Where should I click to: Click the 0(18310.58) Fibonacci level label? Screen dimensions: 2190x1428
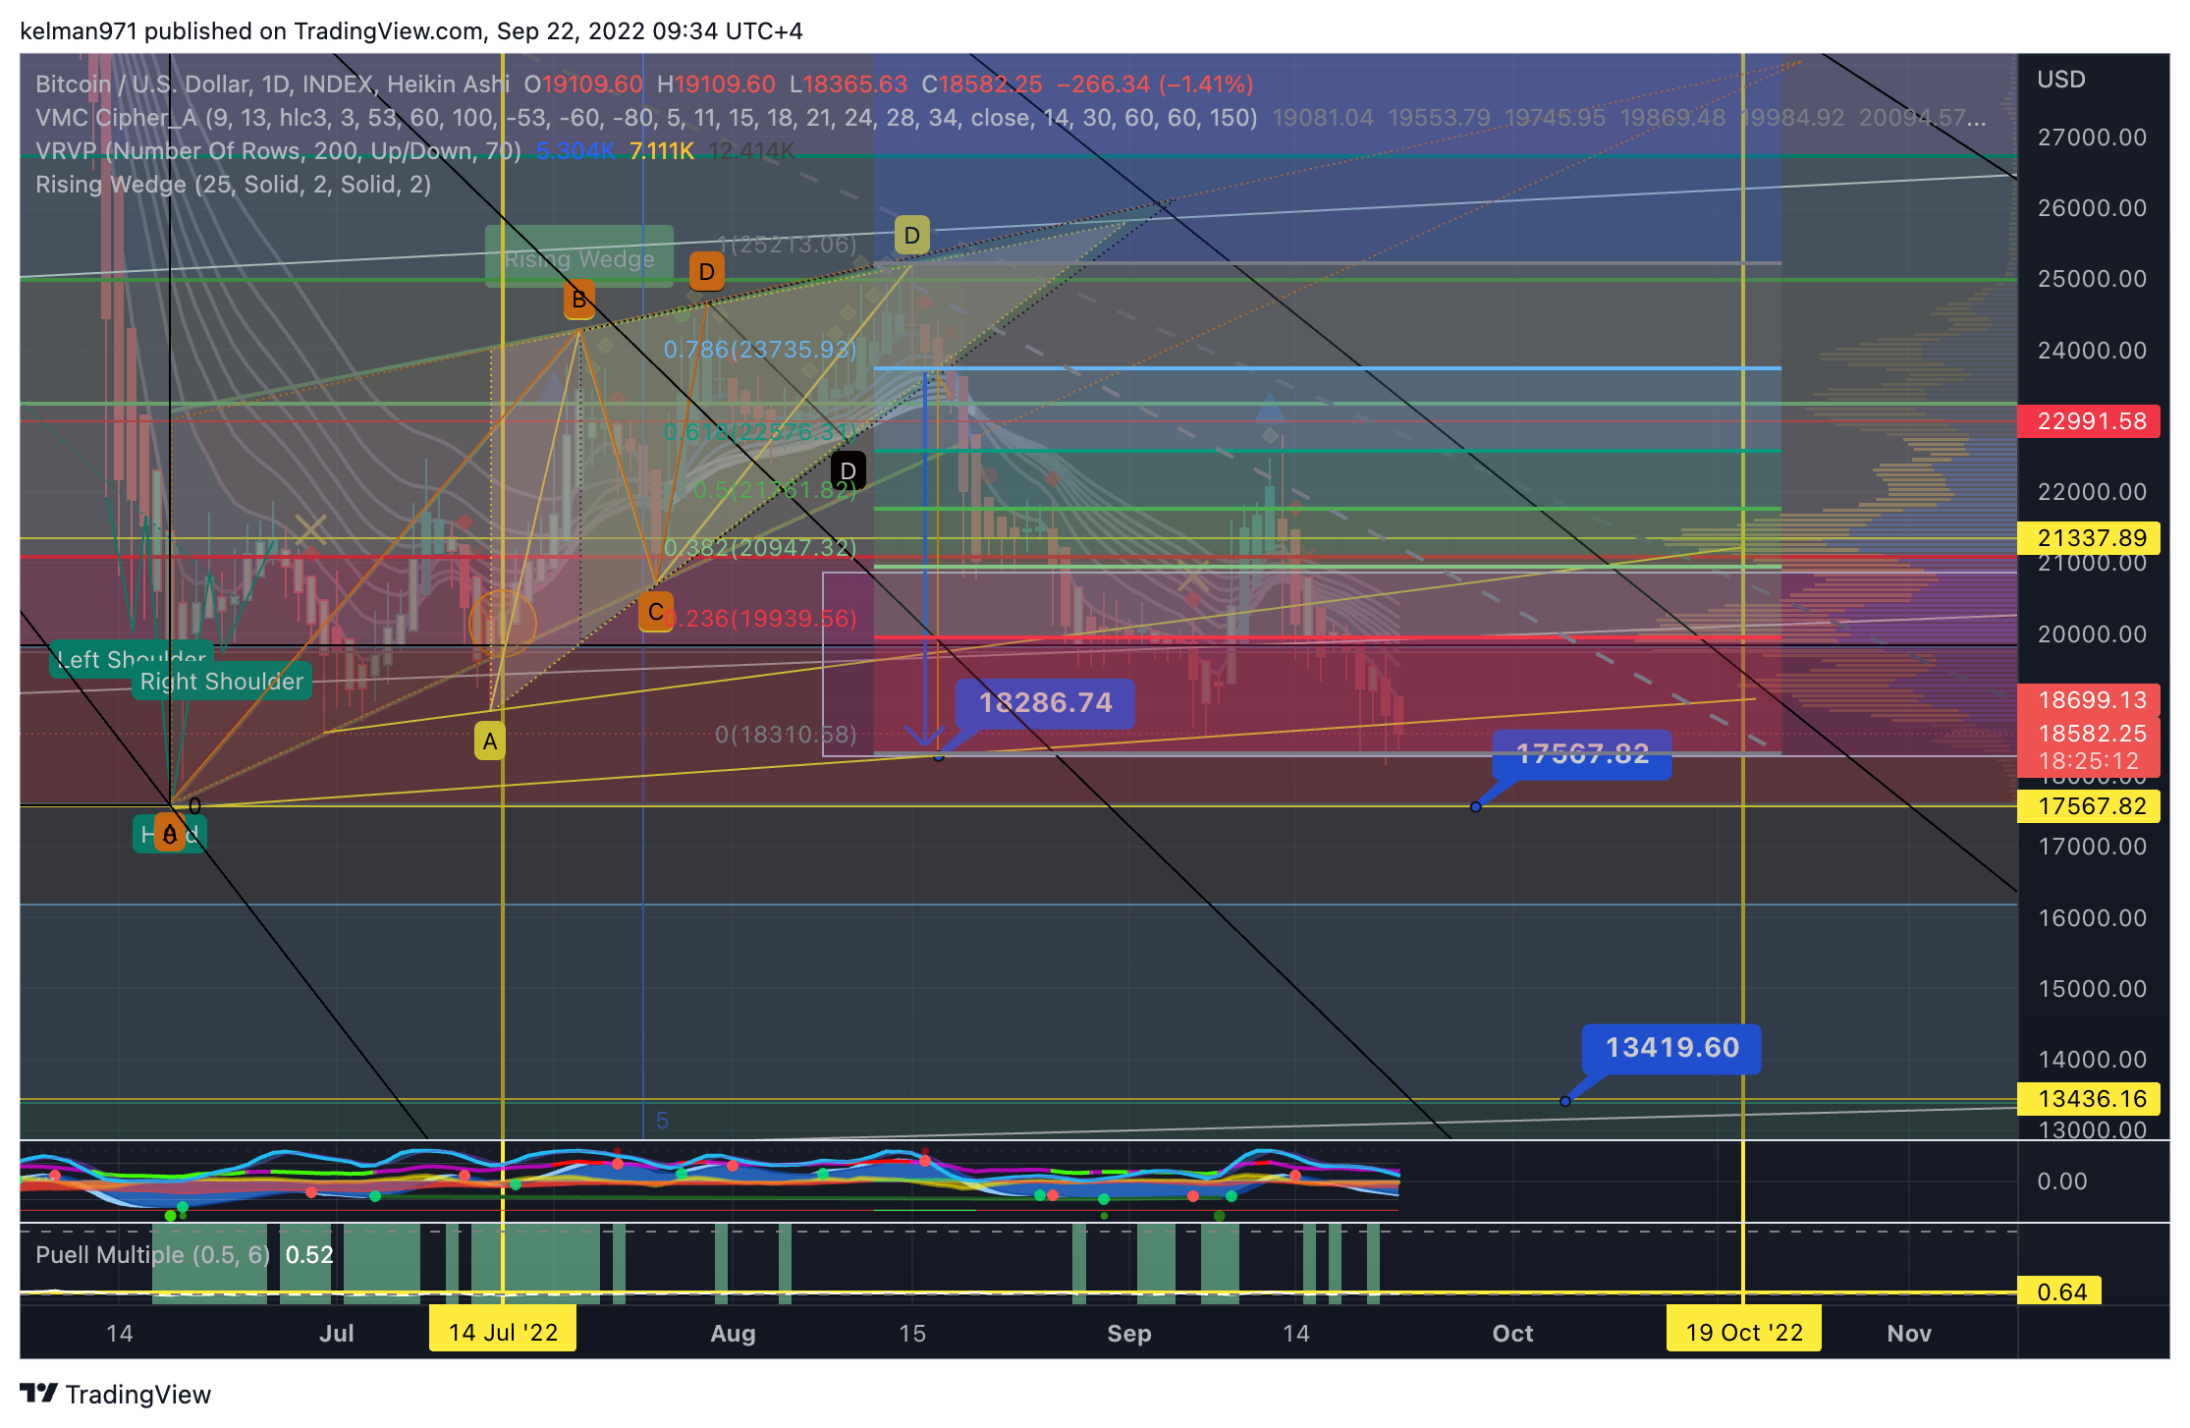[786, 734]
